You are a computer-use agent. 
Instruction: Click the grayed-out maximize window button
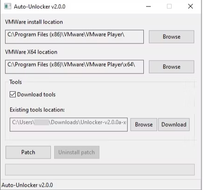(x=169, y=6)
